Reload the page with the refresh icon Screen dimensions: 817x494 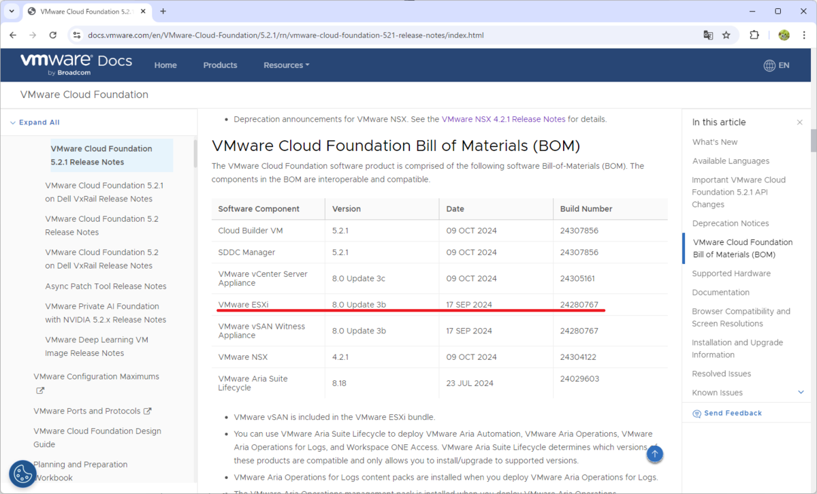click(x=53, y=35)
